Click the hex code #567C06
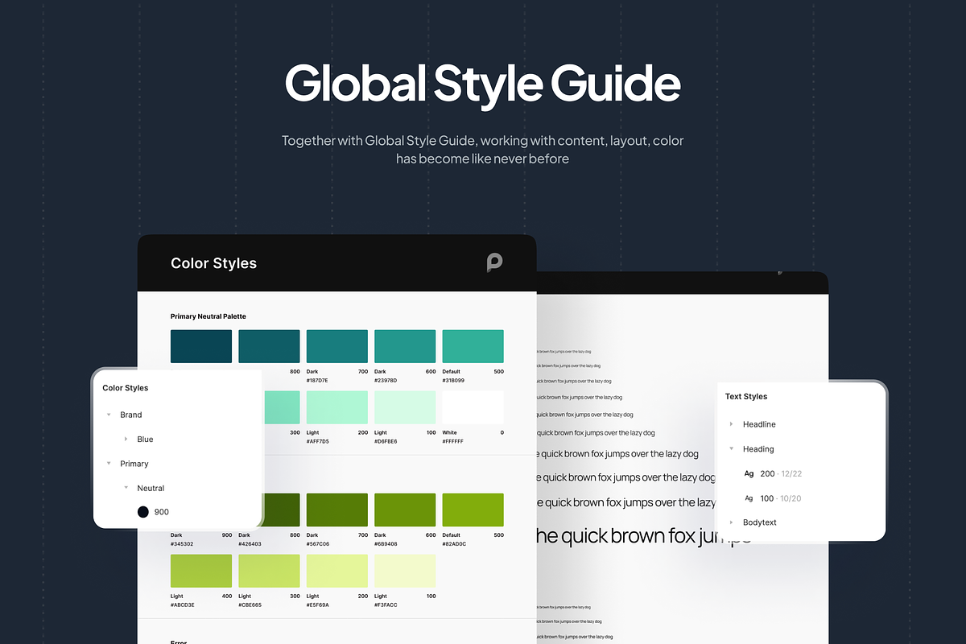 (318, 543)
